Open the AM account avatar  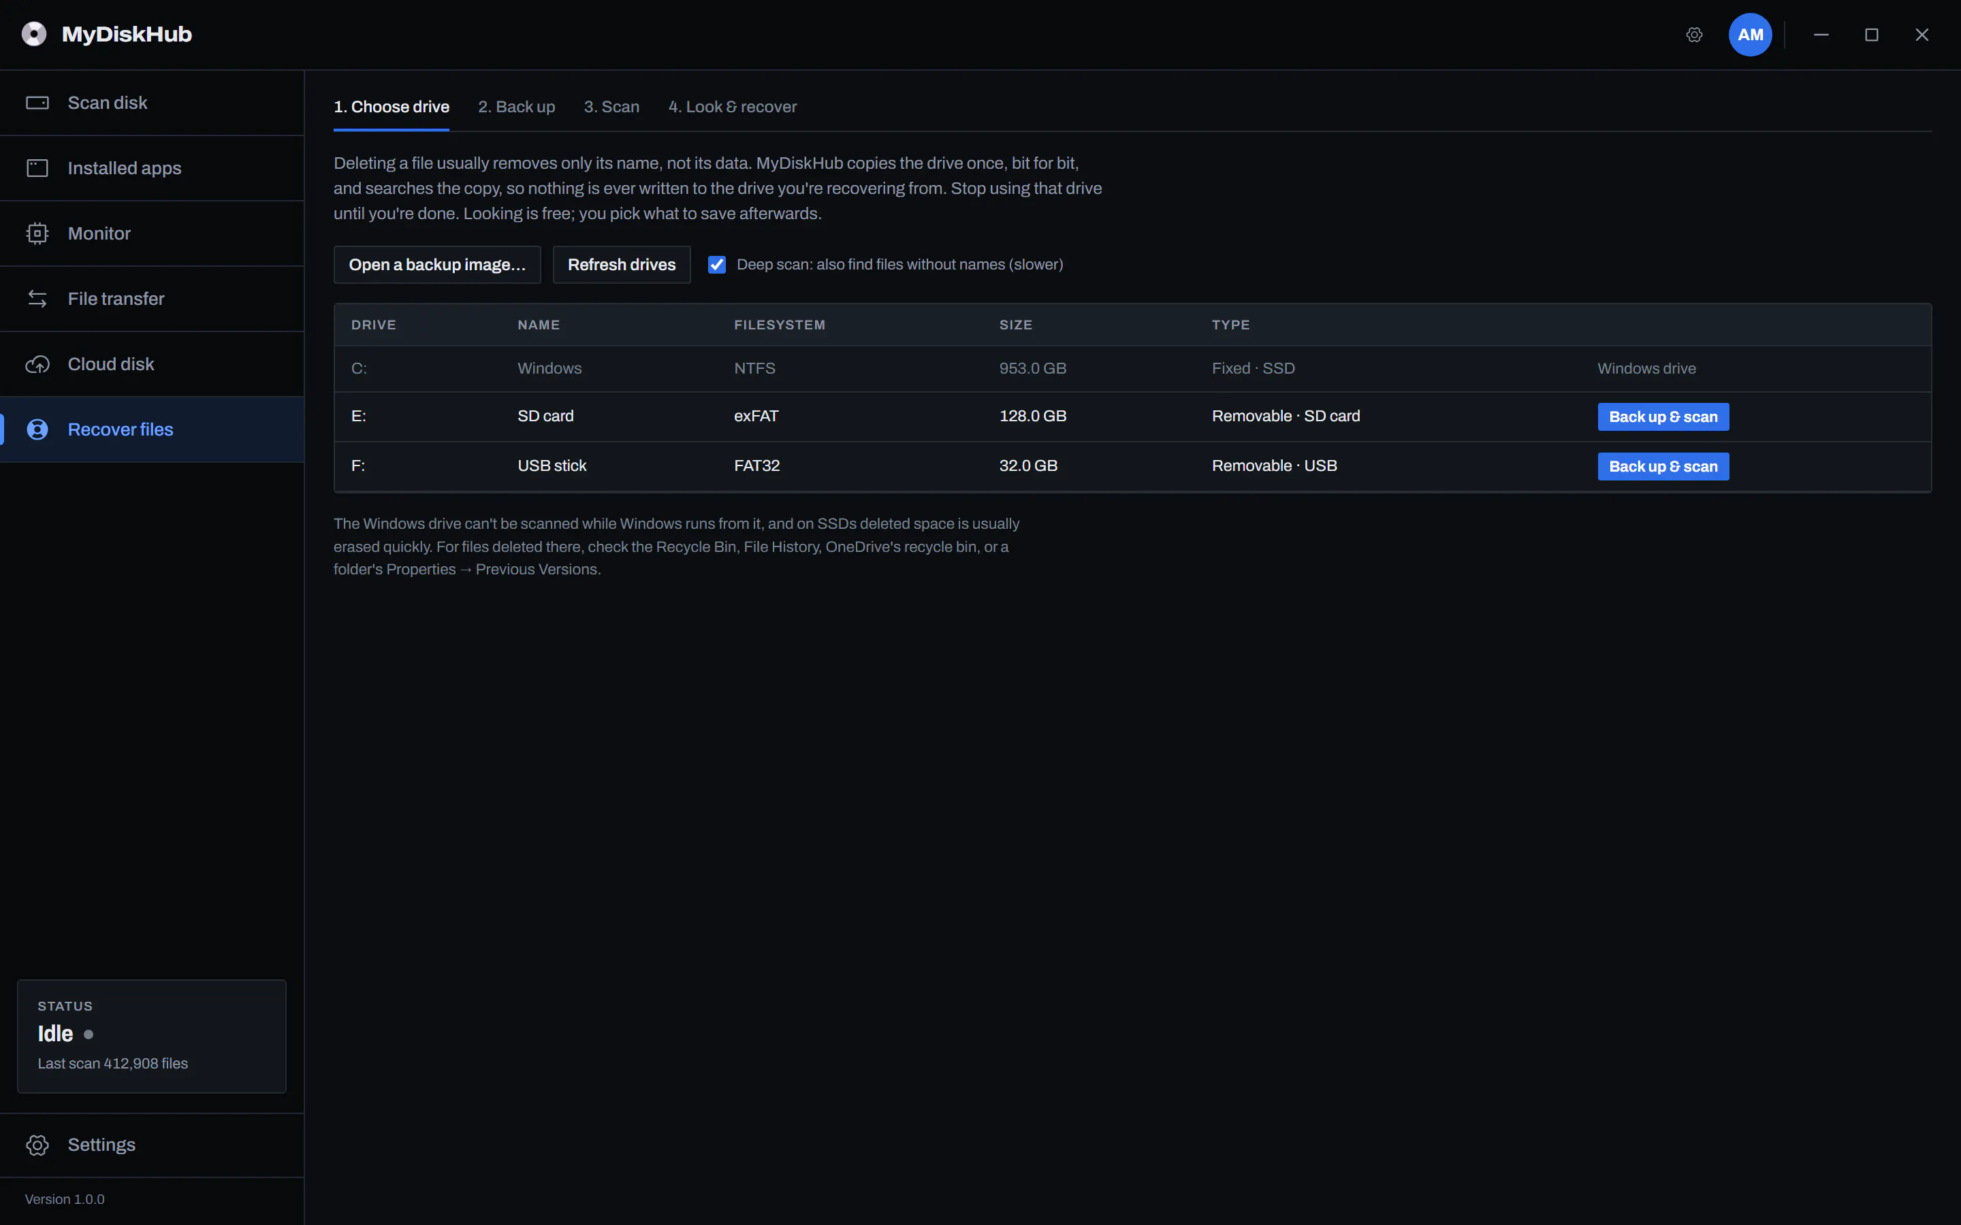pos(1751,35)
